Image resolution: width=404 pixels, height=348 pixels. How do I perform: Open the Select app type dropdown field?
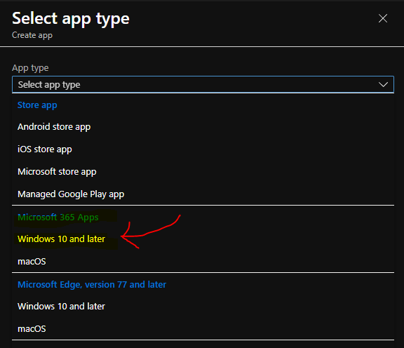click(x=203, y=85)
